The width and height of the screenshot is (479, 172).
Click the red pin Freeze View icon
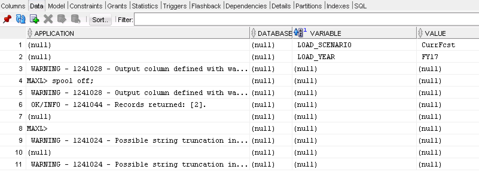point(7,19)
